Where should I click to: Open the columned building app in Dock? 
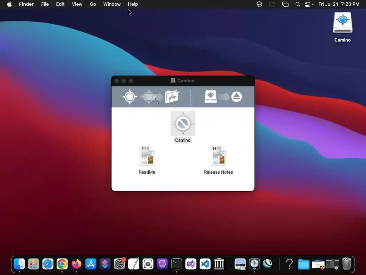[x=219, y=264]
